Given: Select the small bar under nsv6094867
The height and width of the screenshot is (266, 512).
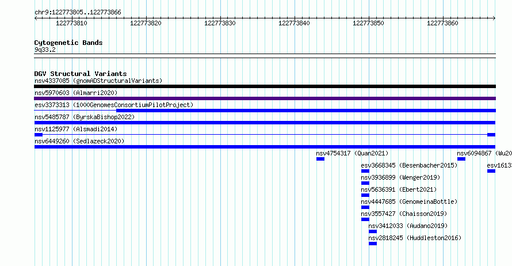Looking at the screenshot, I should pos(461,159).
